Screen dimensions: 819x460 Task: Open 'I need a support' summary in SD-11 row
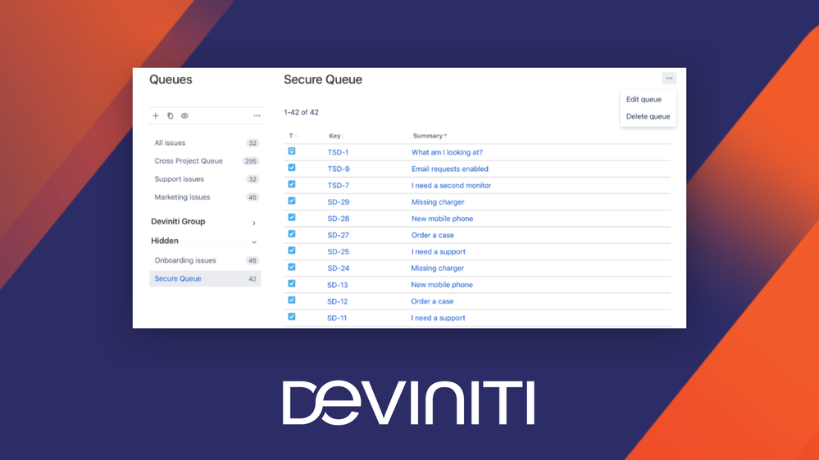(x=438, y=318)
